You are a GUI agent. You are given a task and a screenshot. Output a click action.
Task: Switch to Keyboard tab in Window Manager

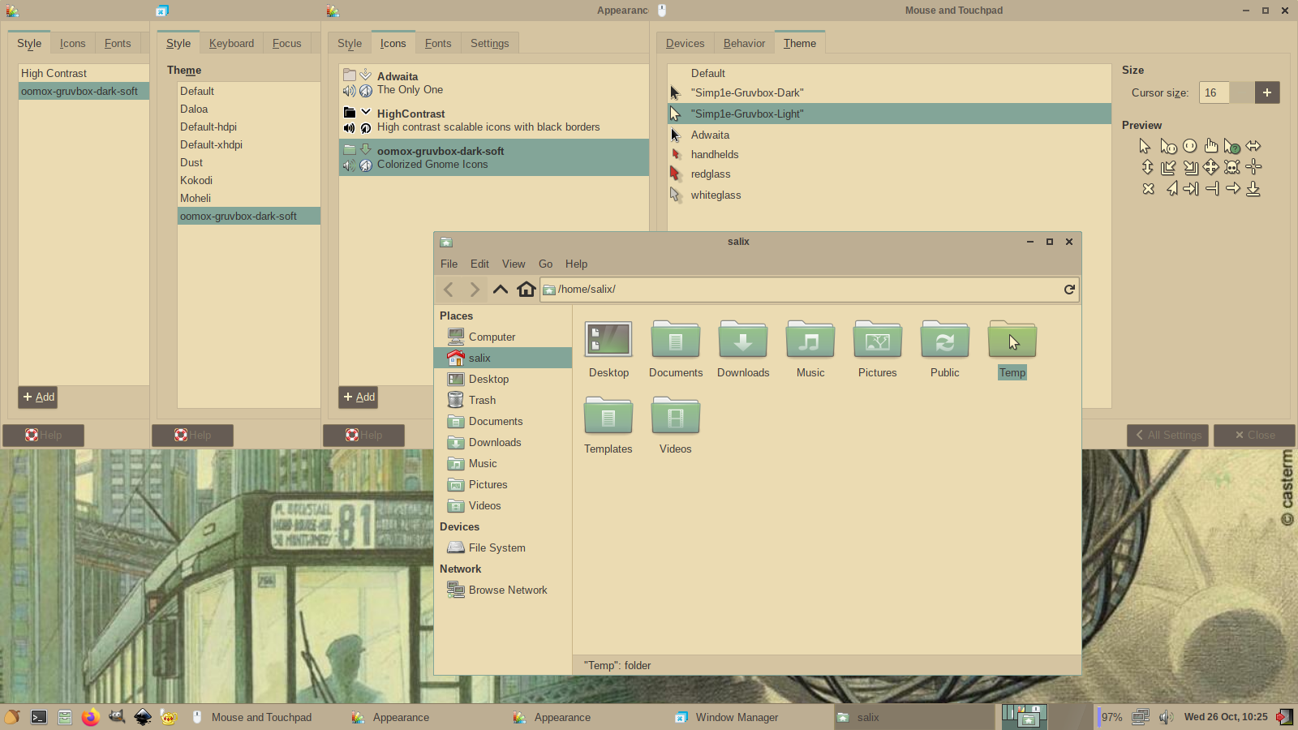(231, 43)
